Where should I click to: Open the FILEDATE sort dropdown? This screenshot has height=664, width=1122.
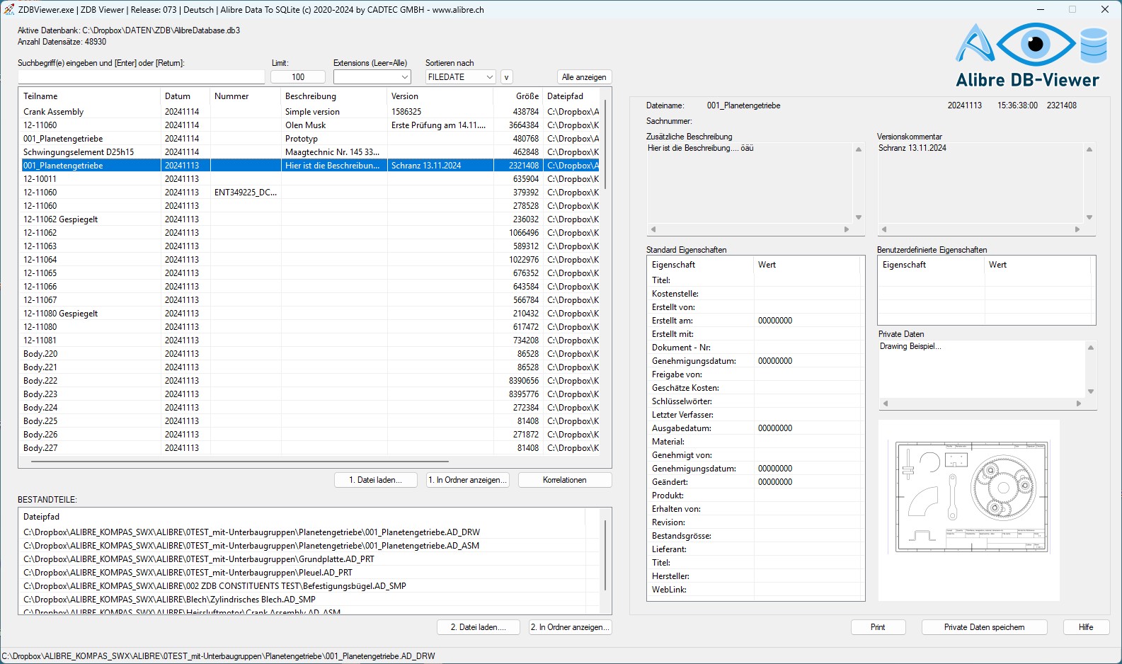461,77
